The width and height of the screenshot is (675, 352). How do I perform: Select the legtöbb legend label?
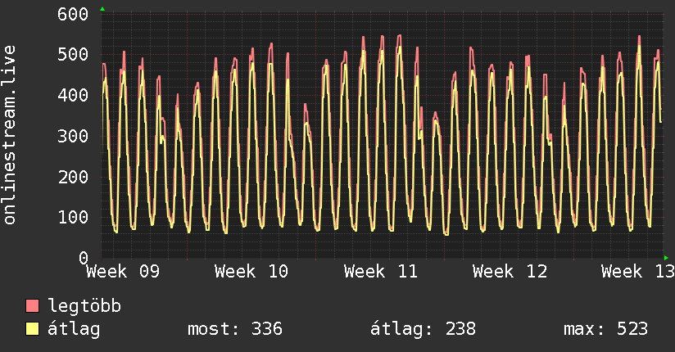click(x=85, y=306)
